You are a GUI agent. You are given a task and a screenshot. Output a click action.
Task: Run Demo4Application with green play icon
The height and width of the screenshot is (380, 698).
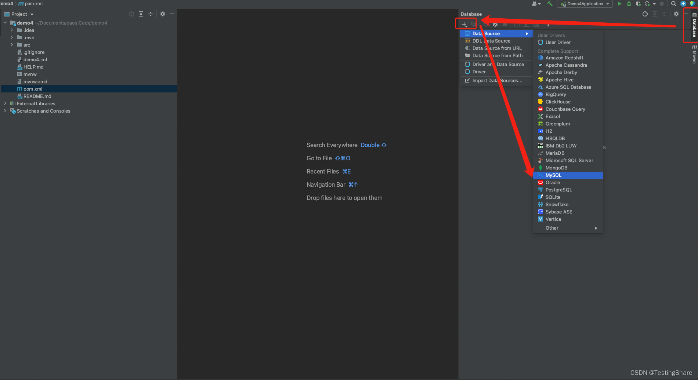click(619, 4)
